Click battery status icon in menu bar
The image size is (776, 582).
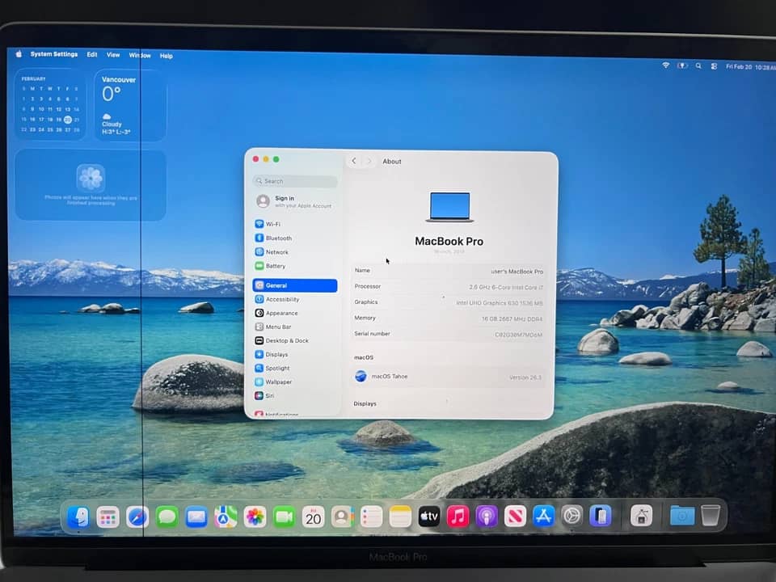point(682,65)
